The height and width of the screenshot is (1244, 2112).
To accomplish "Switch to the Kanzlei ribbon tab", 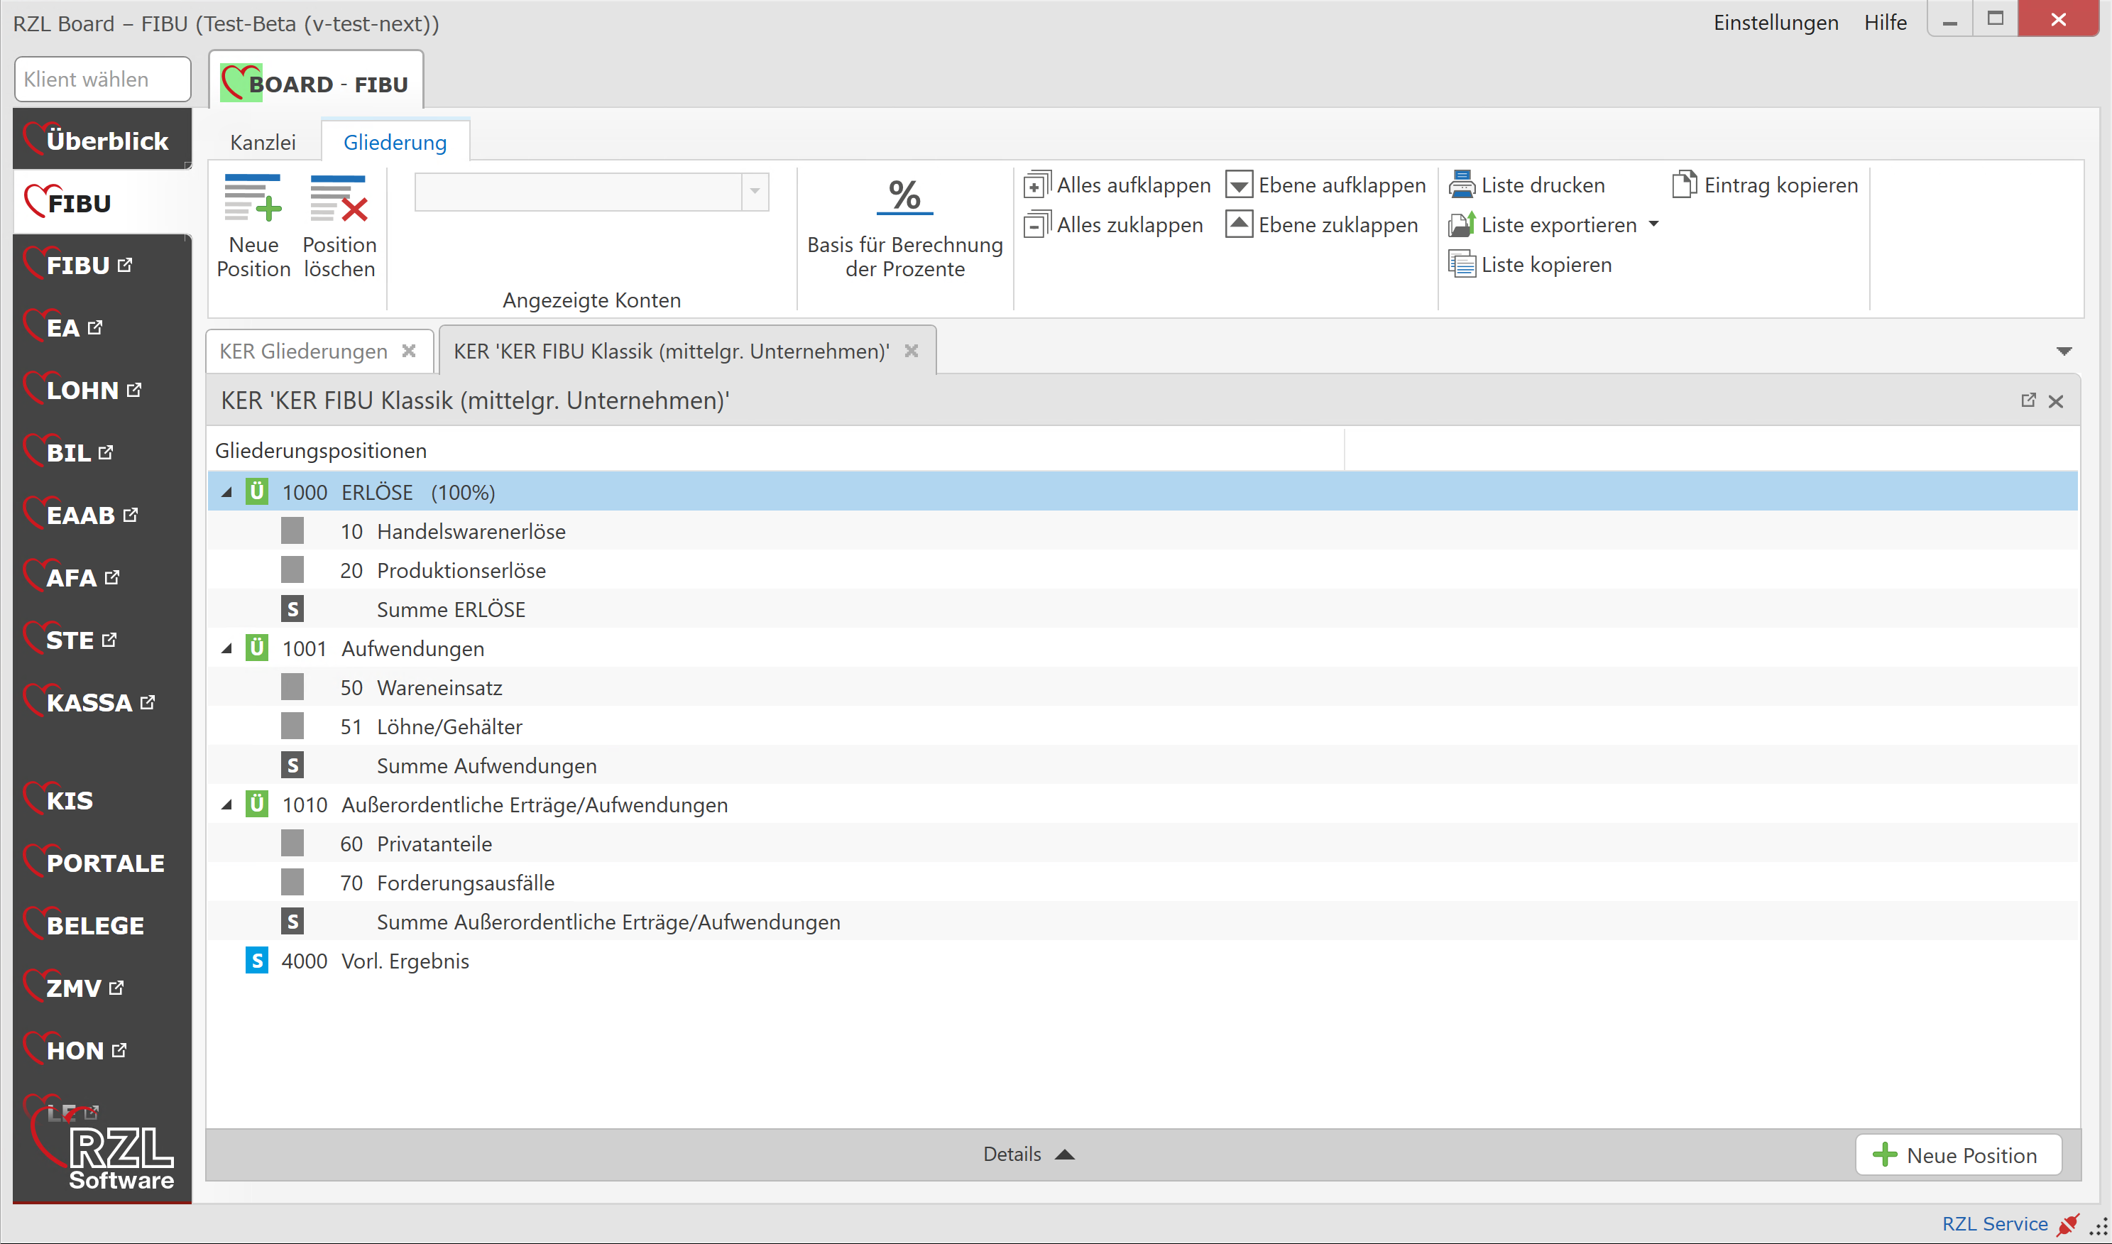I will [x=263, y=143].
